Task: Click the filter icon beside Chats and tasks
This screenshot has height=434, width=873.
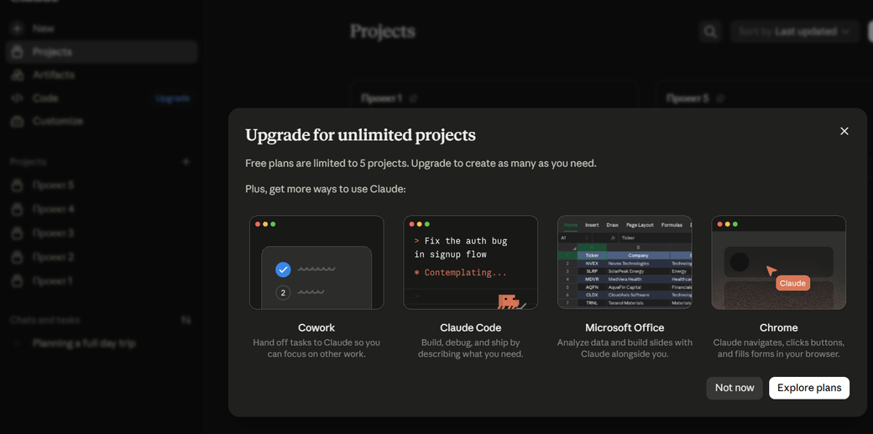Action: tap(186, 320)
